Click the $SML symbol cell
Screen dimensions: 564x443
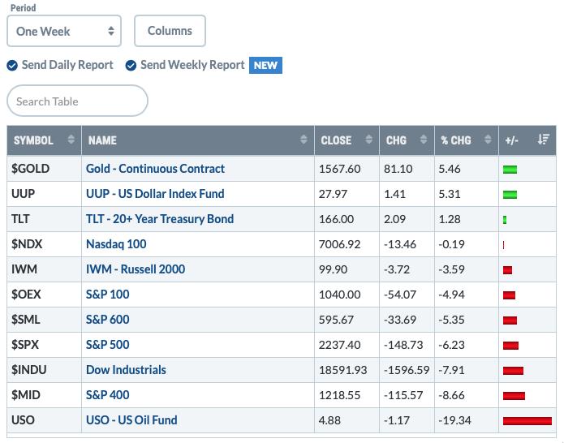[x=45, y=320]
